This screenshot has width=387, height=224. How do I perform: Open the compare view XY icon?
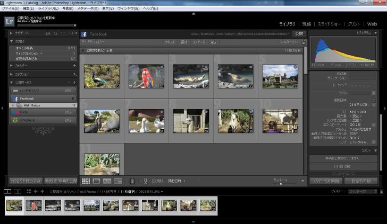107,181
